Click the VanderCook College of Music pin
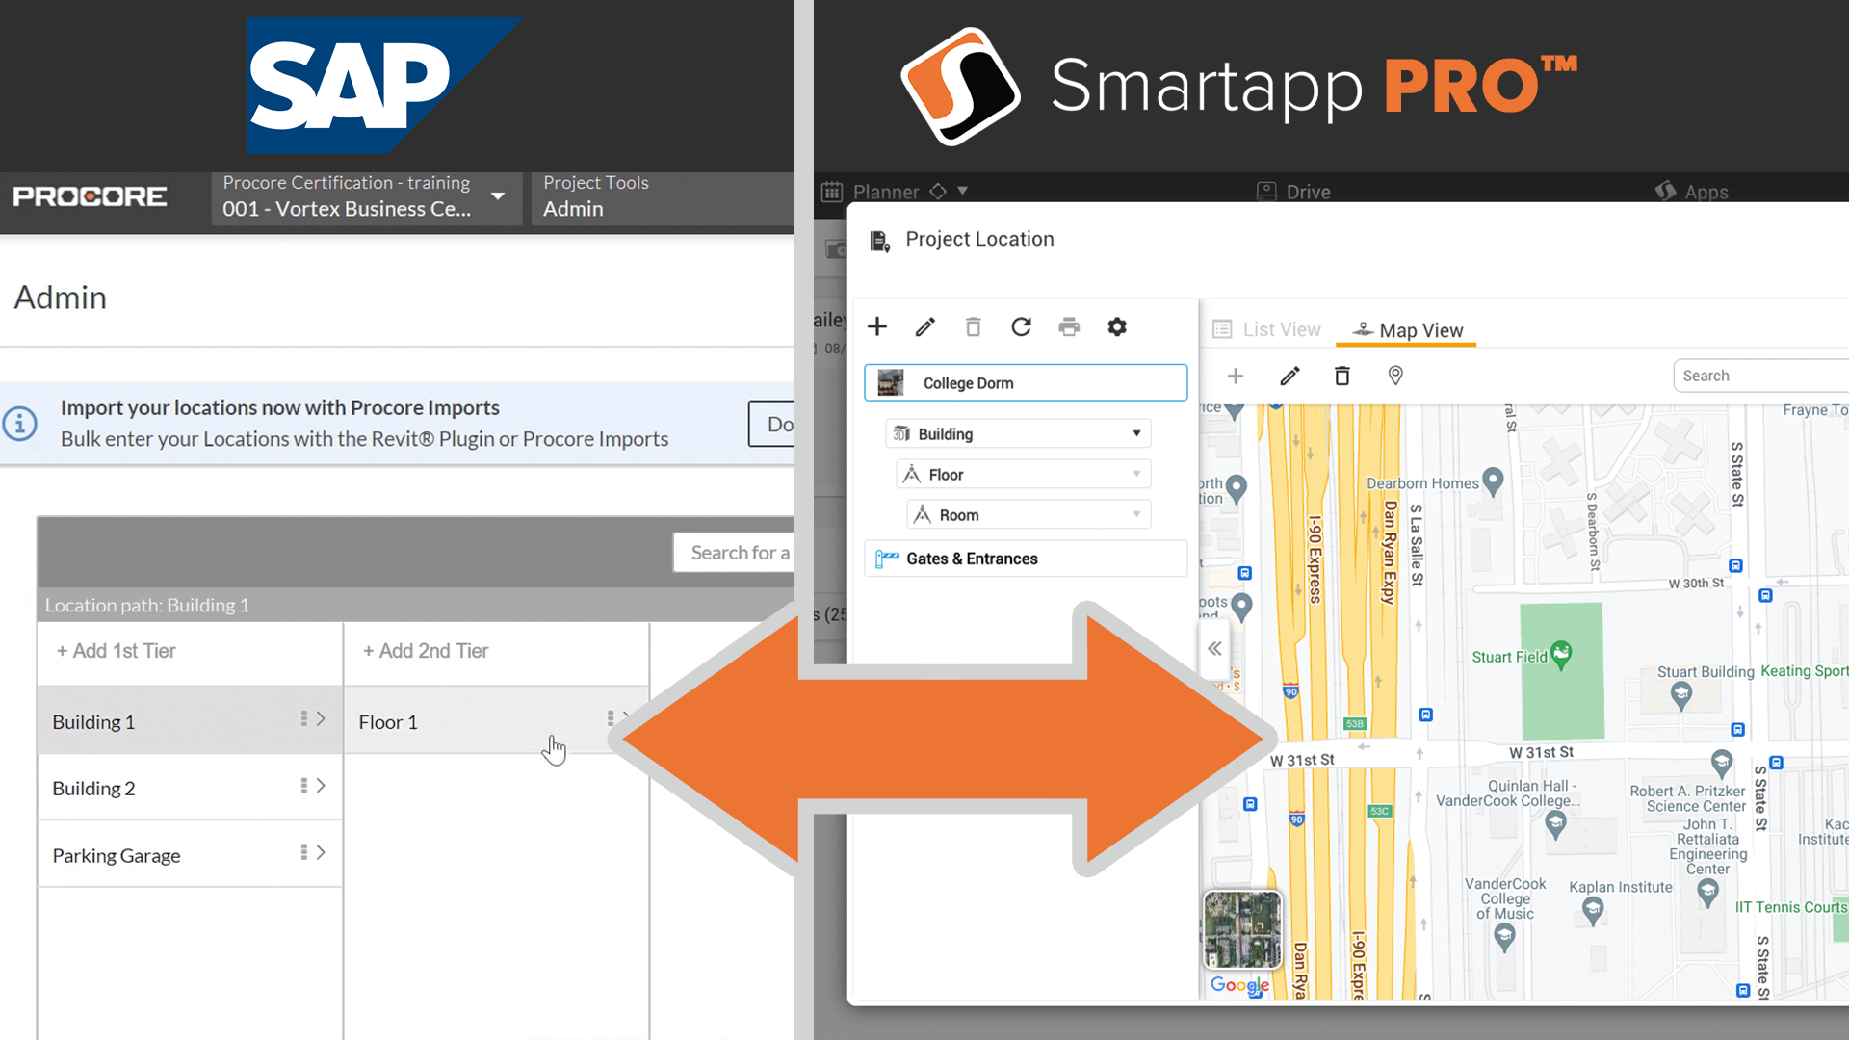 1504,936
